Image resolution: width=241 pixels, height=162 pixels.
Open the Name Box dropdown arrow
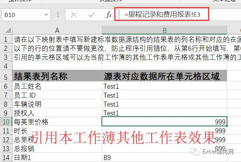pyautogui.click(x=46, y=15)
